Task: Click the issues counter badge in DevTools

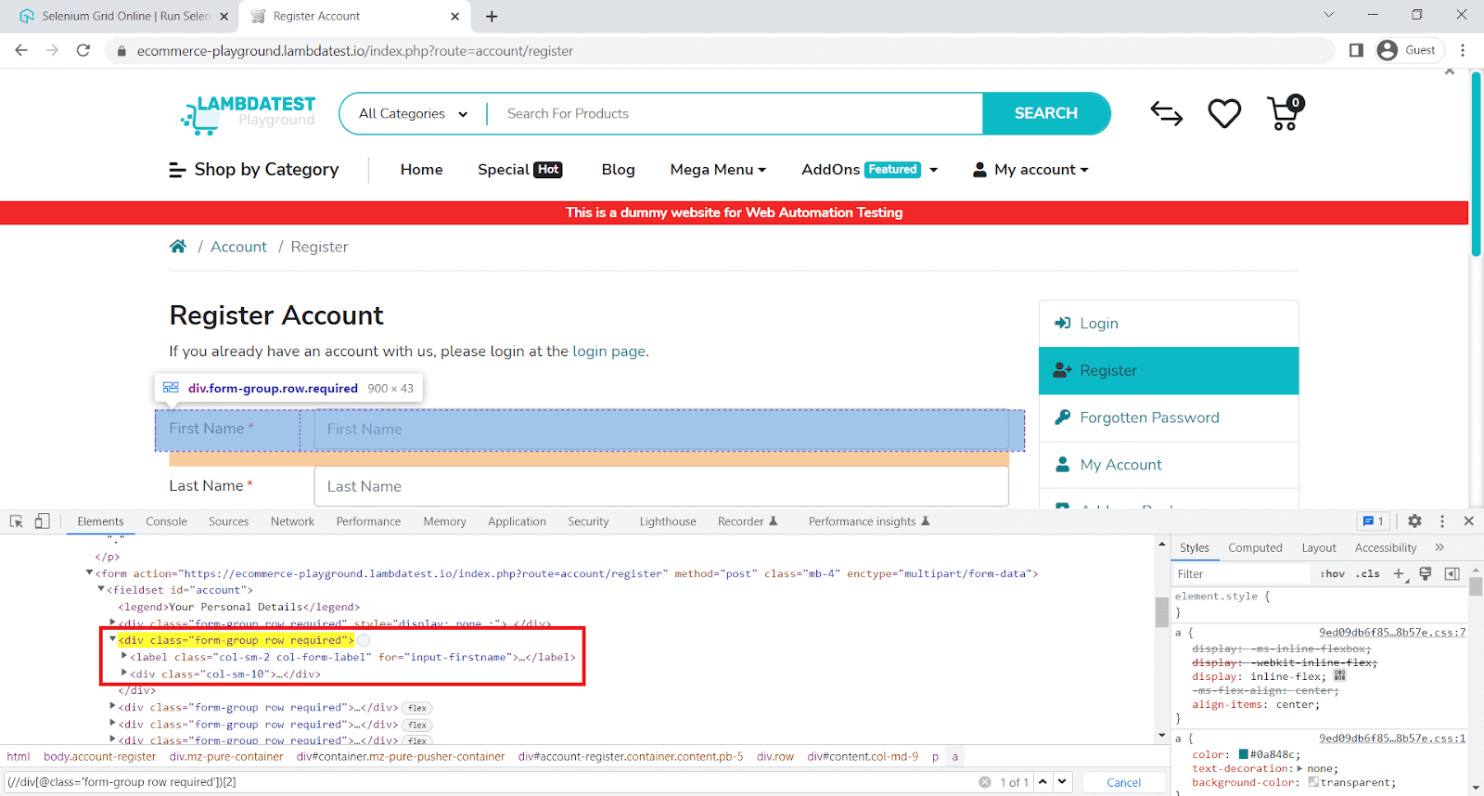Action: pos(1373,521)
